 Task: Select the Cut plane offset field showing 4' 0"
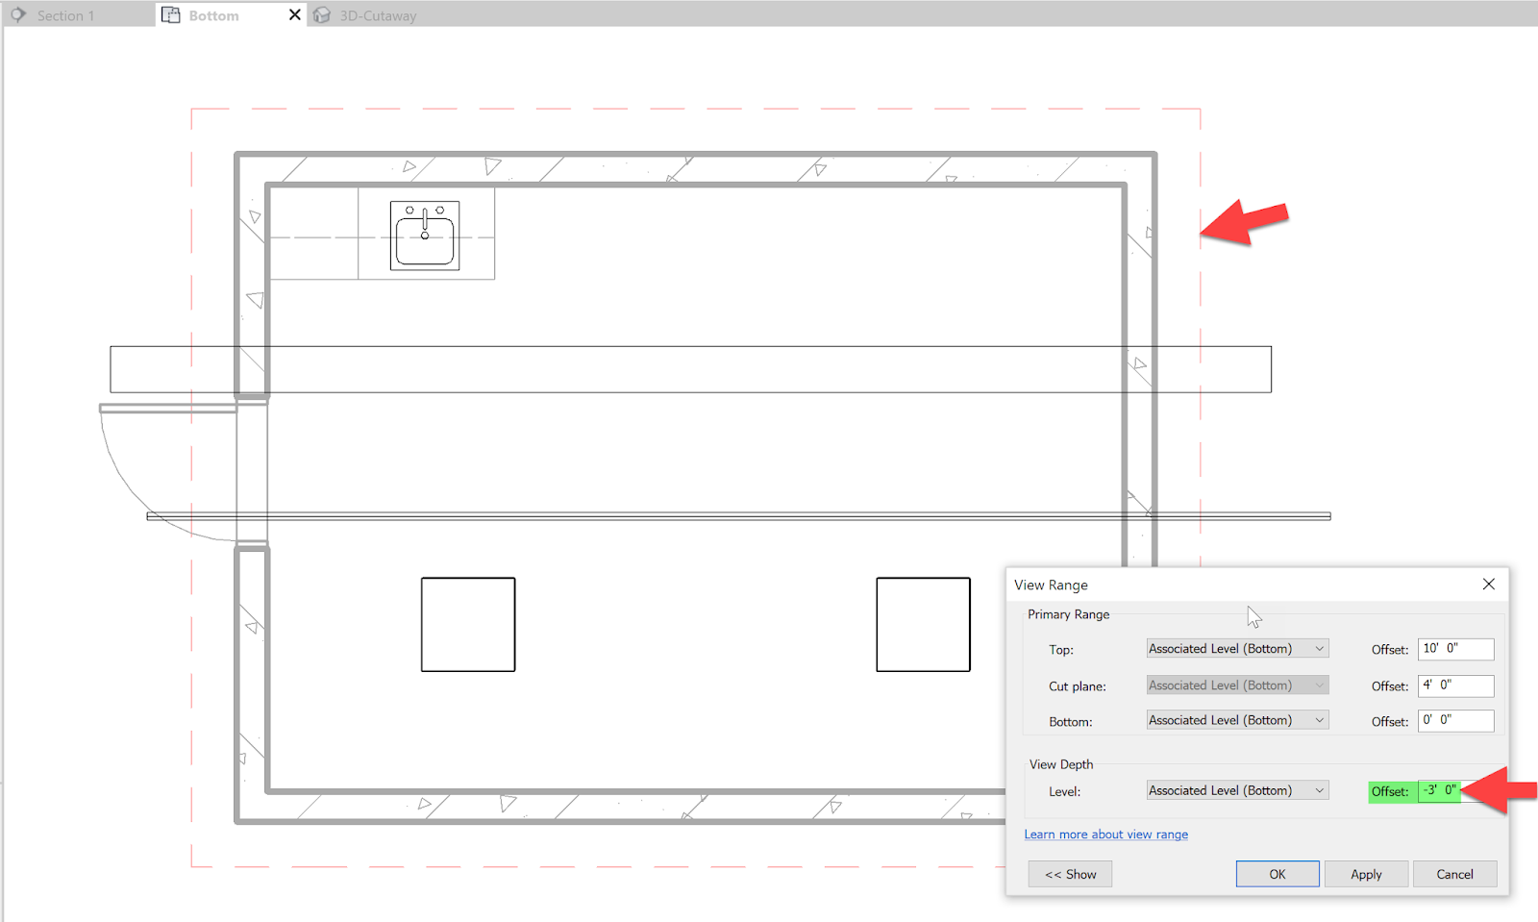1455,685
